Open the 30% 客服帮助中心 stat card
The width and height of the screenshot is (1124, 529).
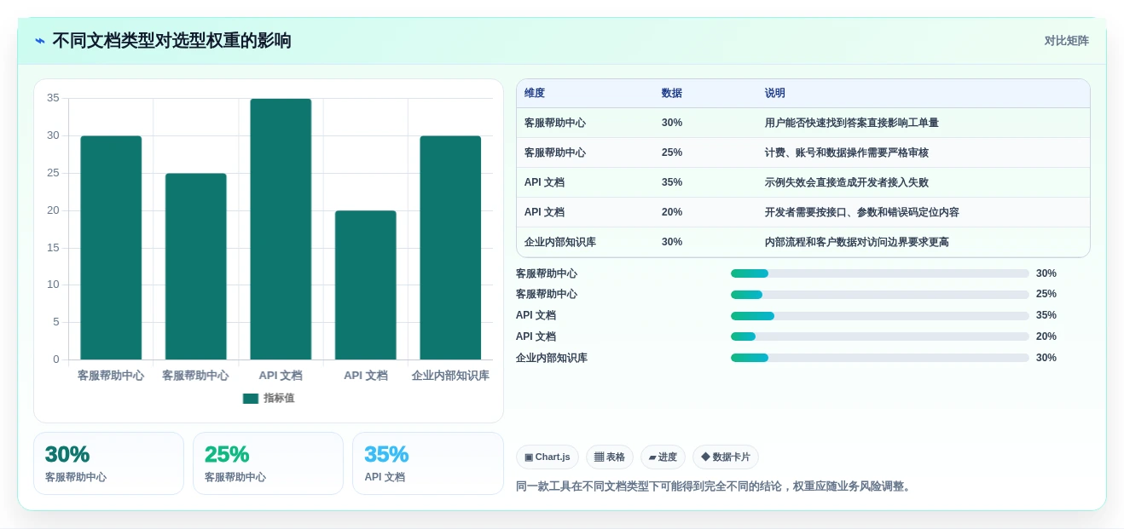[108, 463]
